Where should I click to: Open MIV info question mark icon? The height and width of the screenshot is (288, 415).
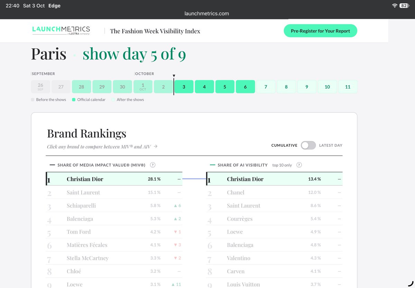coord(153,165)
